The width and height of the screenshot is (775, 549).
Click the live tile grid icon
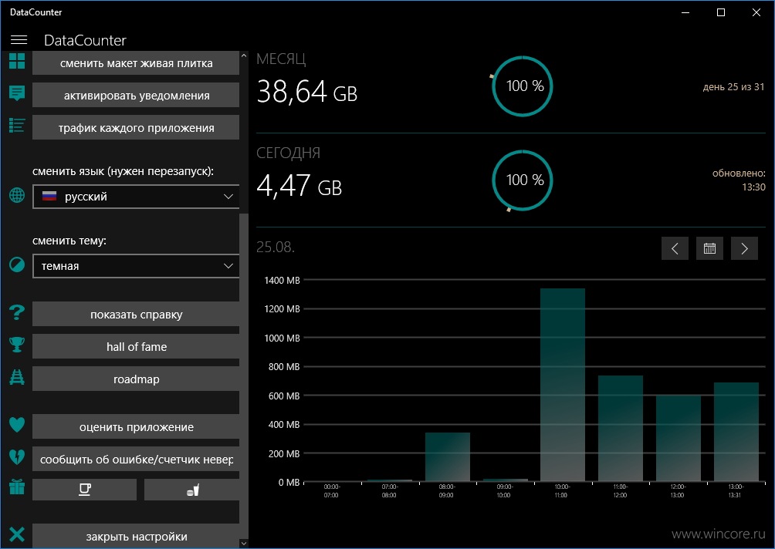(17, 61)
